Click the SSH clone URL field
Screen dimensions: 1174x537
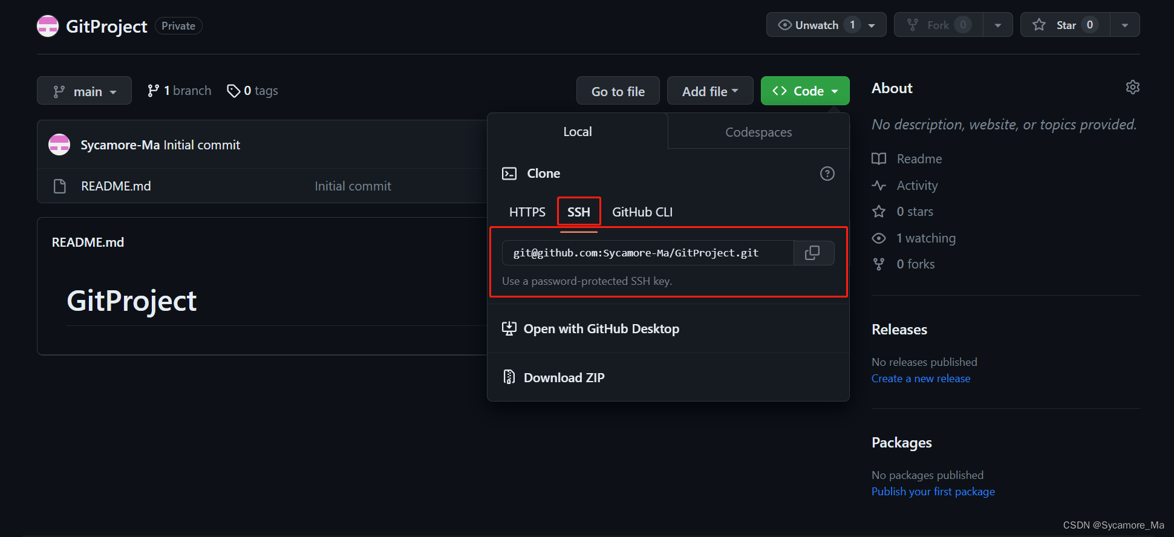648,253
